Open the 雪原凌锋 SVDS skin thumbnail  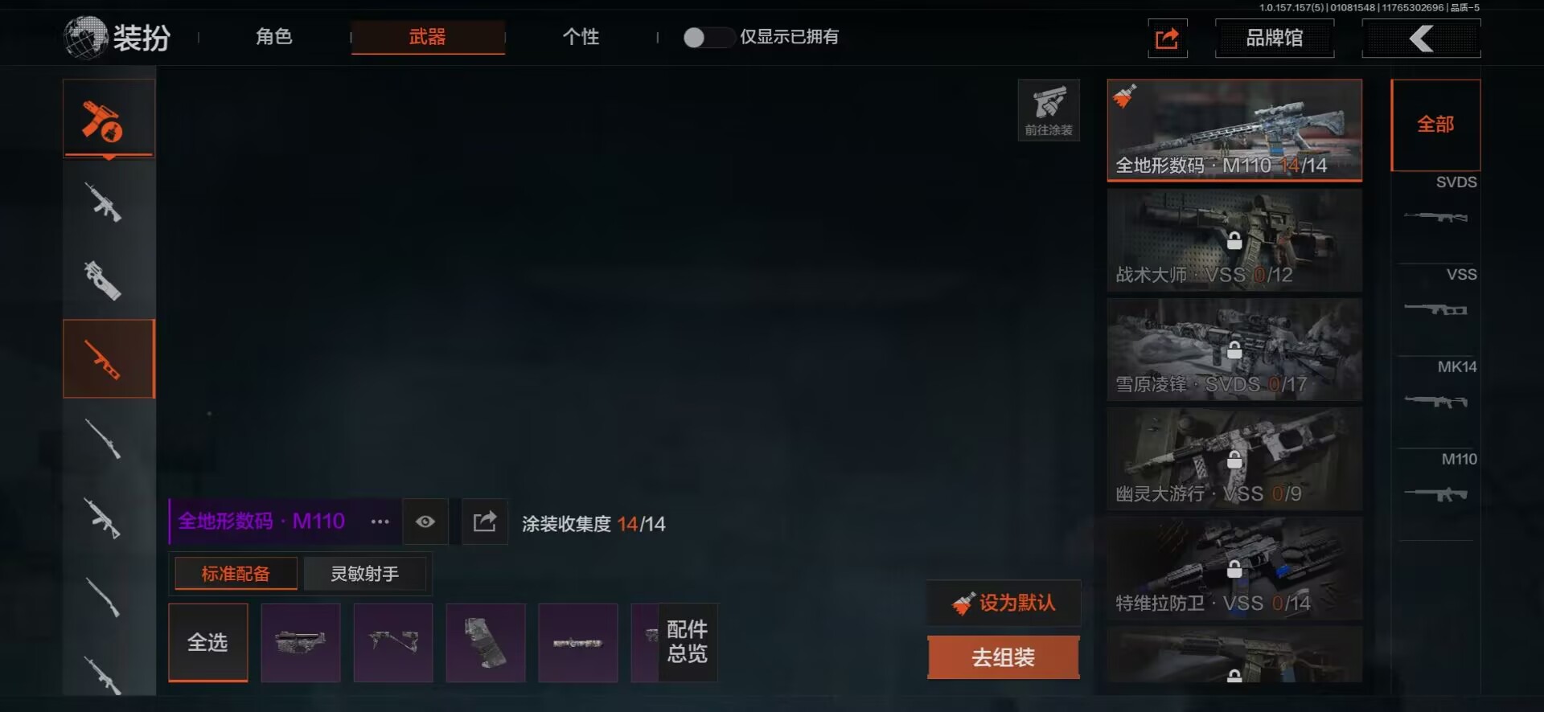[x=1234, y=350]
